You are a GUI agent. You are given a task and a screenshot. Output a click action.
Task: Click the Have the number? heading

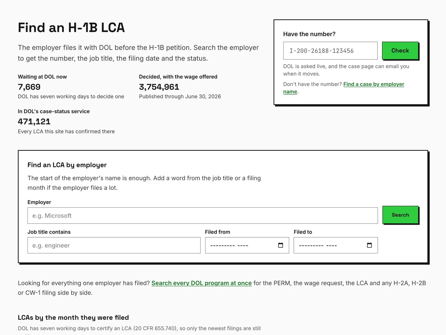(309, 34)
